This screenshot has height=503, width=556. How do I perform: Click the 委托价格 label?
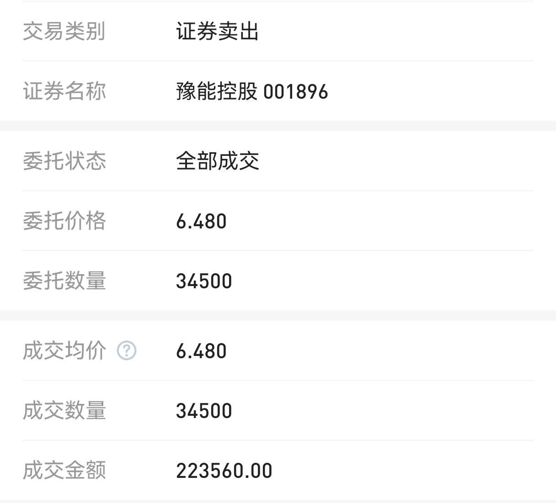click(64, 221)
